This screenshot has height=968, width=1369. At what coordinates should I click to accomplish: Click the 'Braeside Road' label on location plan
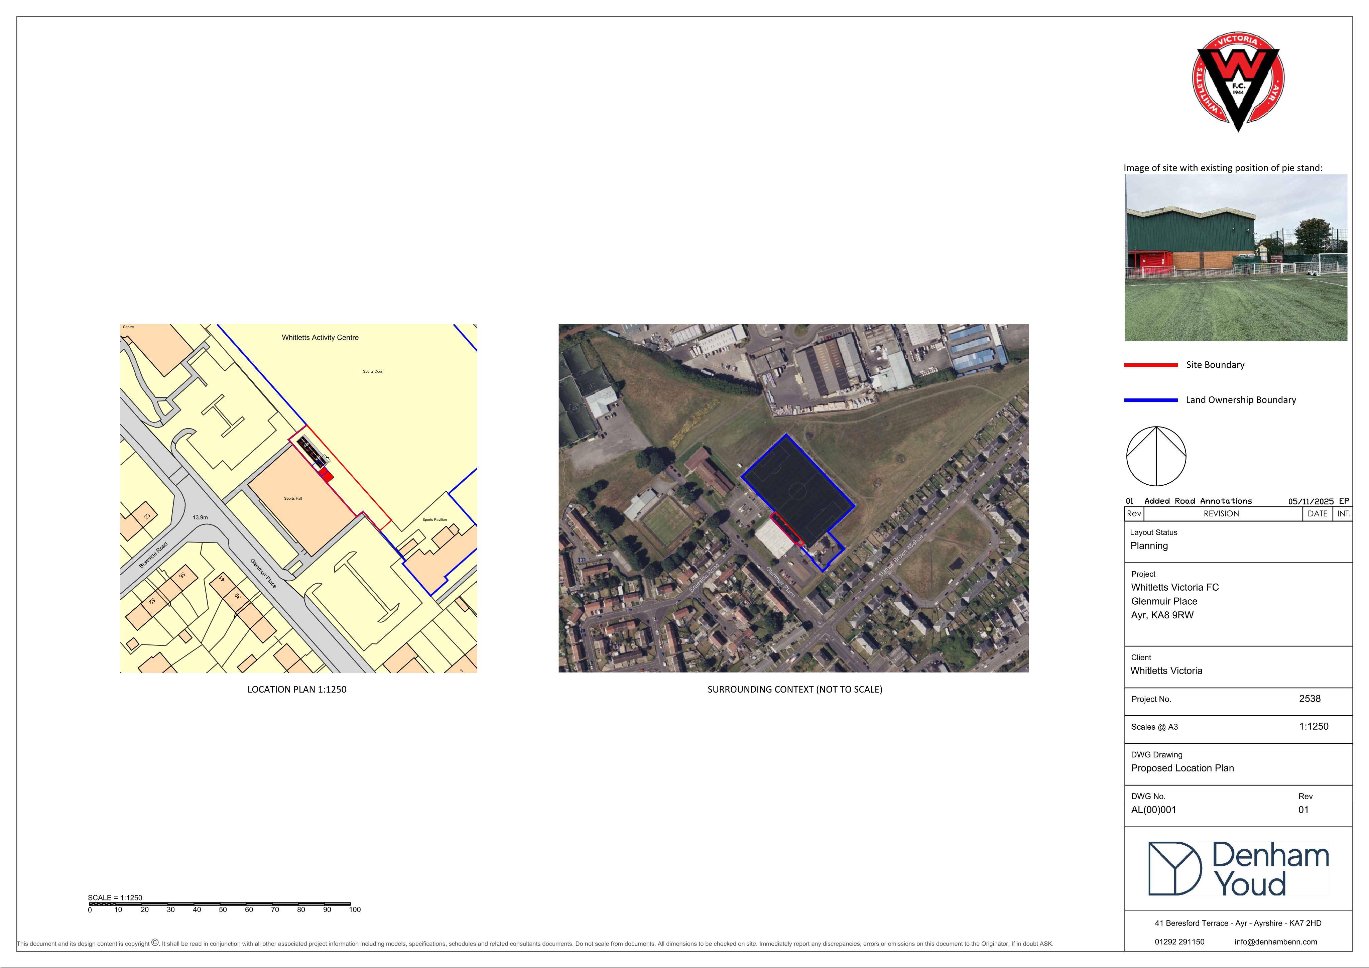coord(153,555)
